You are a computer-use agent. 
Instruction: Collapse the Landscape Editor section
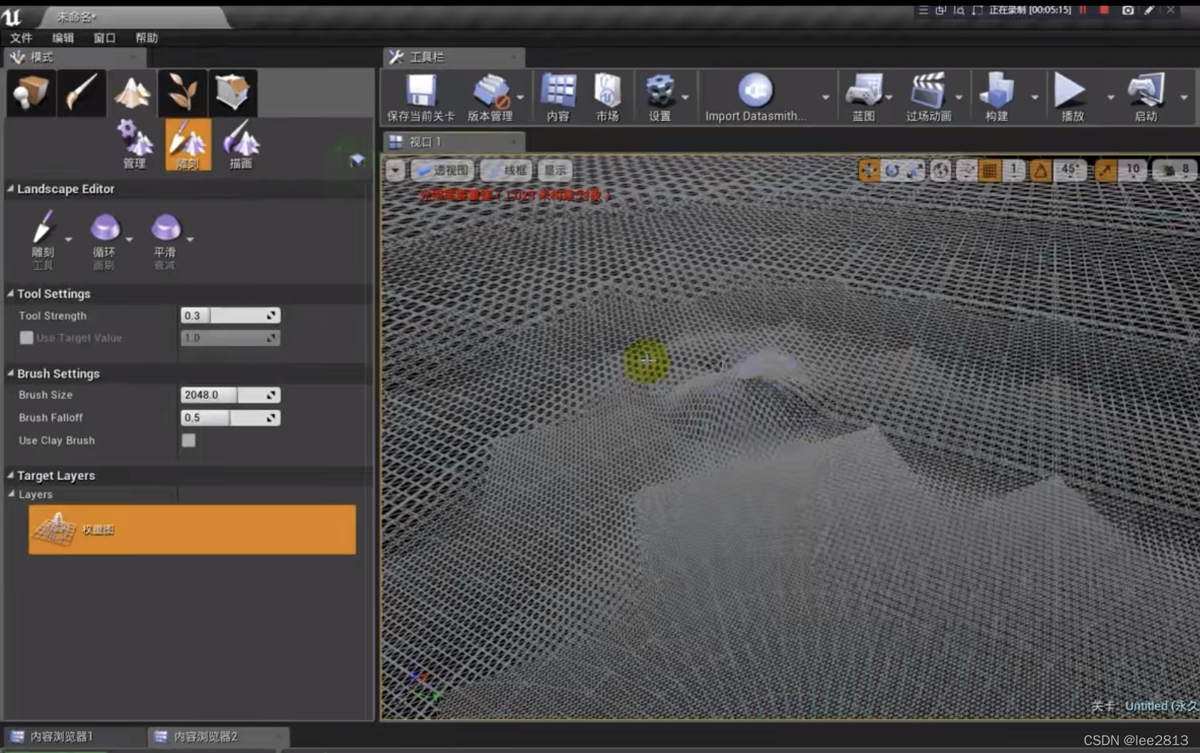pos(10,189)
